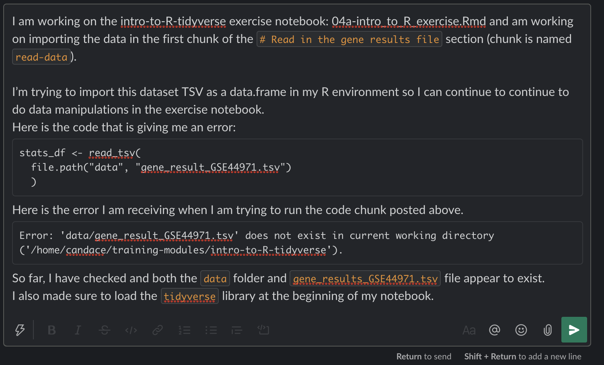Open the emoji picker
Screen dimensions: 604x365
(x=521, y=330)
